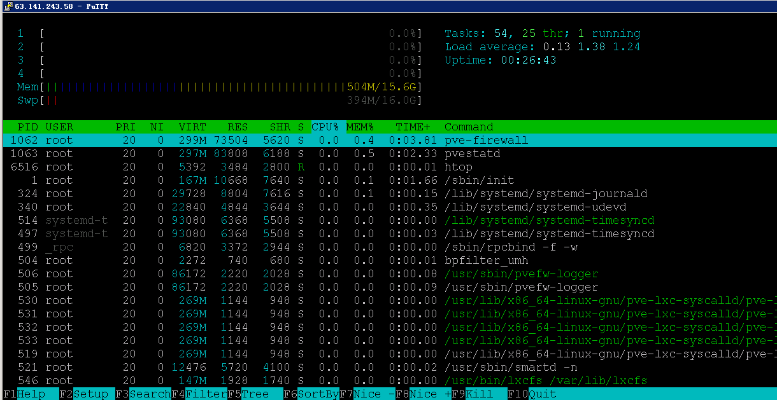Select pve-lxc-syscalld row with PID 519

tap(388, 354)
